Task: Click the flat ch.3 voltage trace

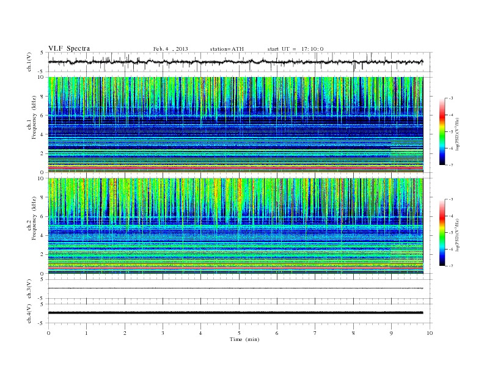Action: [235, 288]
